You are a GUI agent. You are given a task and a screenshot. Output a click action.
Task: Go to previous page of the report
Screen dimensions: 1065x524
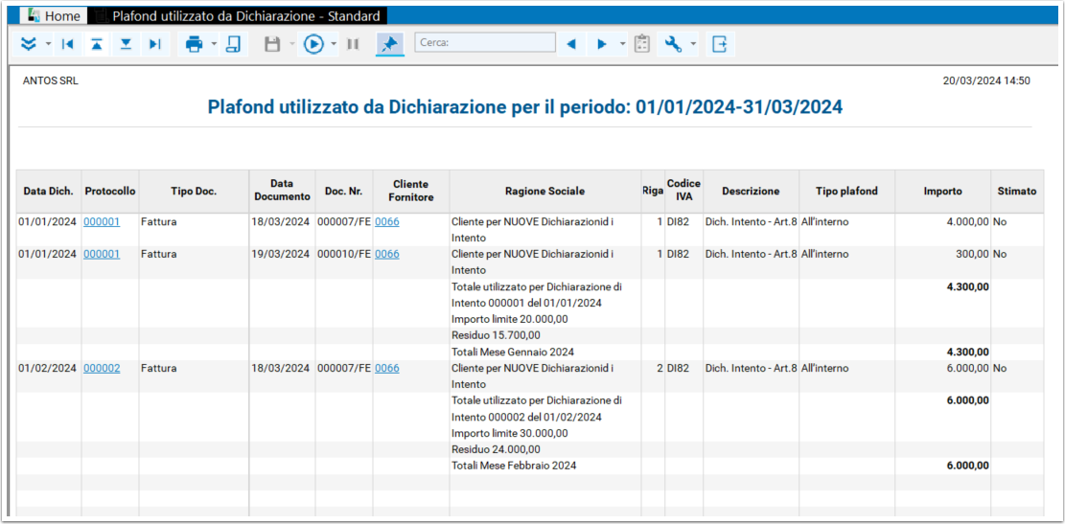pyautogui.click(x=97, y=44)
